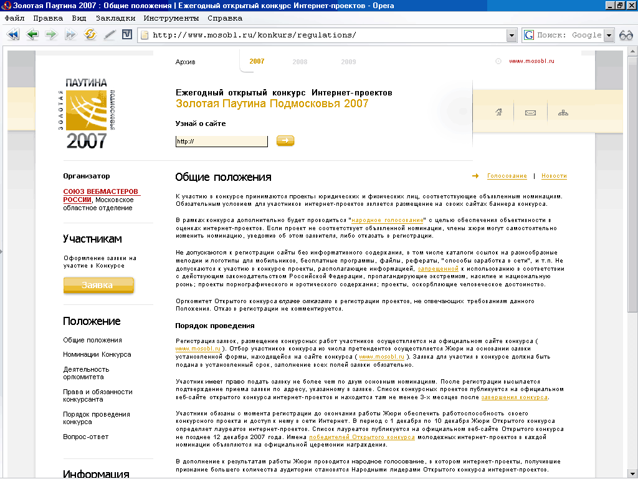This screenshot has height=479, width=638.
Task: Click the glasses view icon
Action: pos(626,35)
